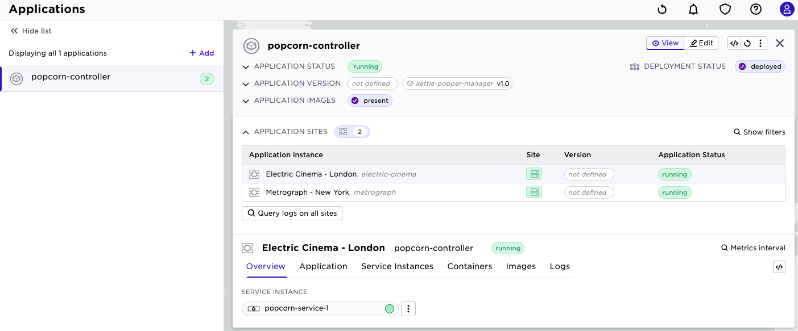Switch to the View mode toggle
This screenshot has height=331, width=798.
[664, 43]
